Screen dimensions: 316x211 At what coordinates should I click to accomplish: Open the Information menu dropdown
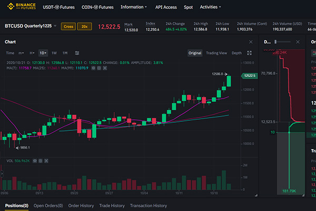(x=134, y=7)
